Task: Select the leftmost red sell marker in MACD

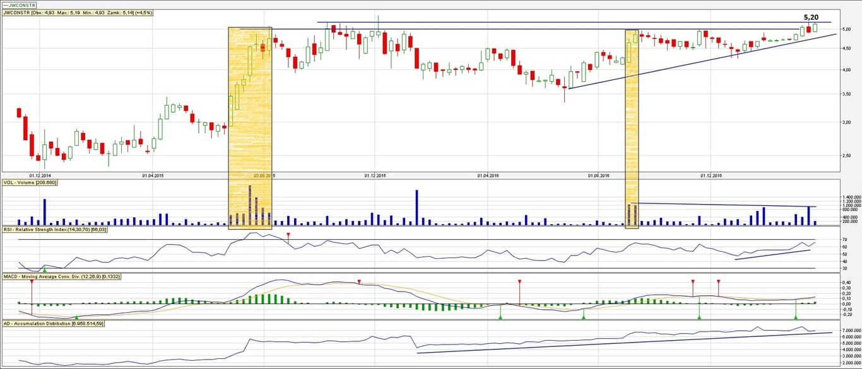Action: click(x=32, y=281)
